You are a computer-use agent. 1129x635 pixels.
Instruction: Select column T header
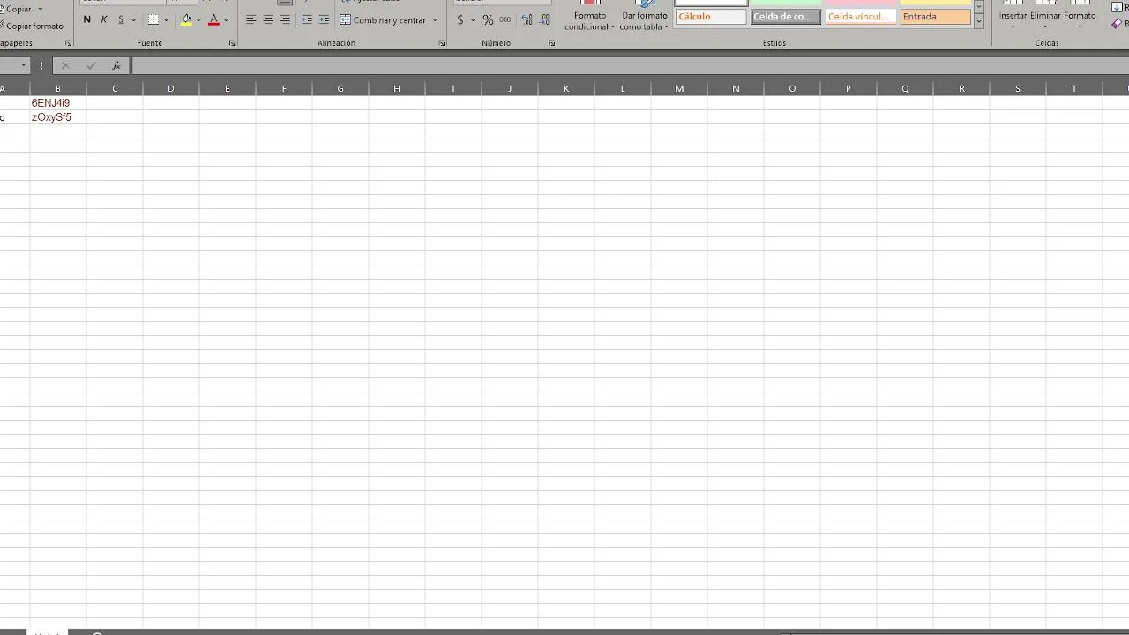(1074, 88)
